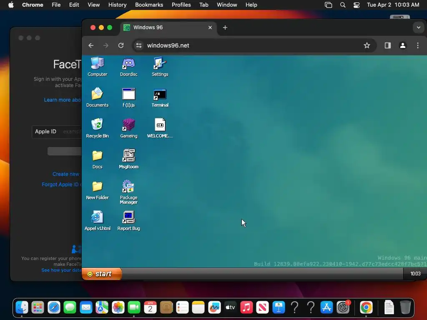Screen dimensions: 427x320
Task: Open the Appel v1.html file icon
Action: (97, 220)
